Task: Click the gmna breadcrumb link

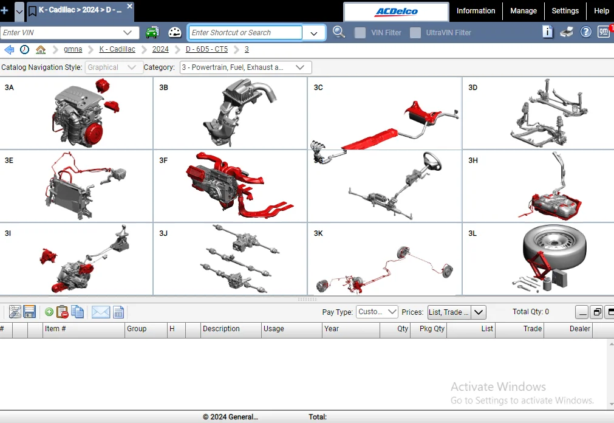Action: coord(73,49)
